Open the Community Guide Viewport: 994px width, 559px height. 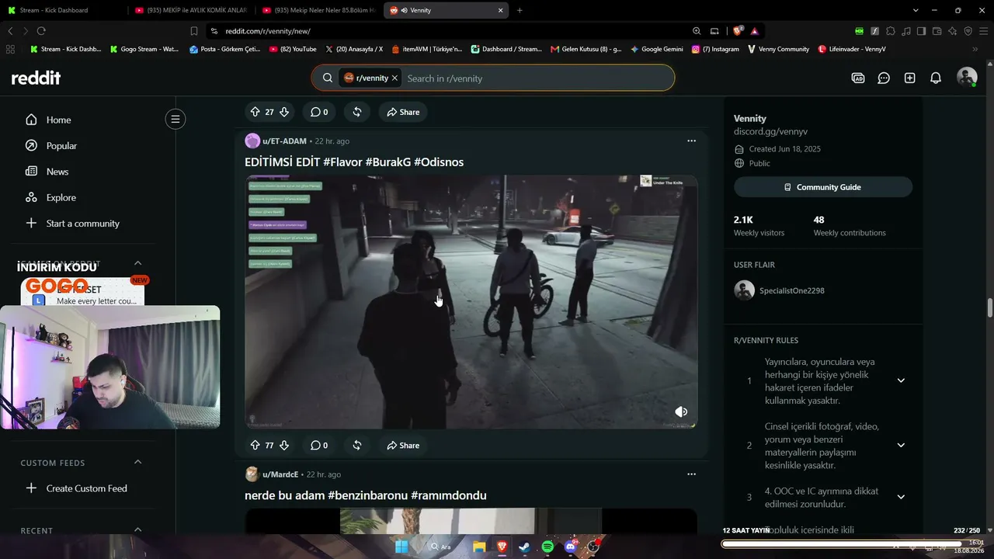pos(823,187)
